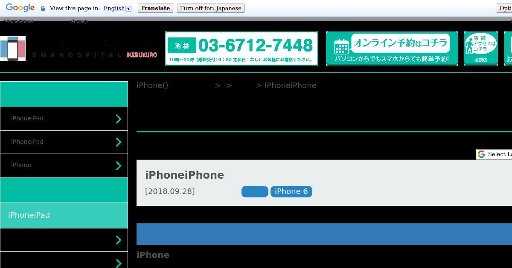
Task: Open the English language dropdown
Action: point(117,8)
